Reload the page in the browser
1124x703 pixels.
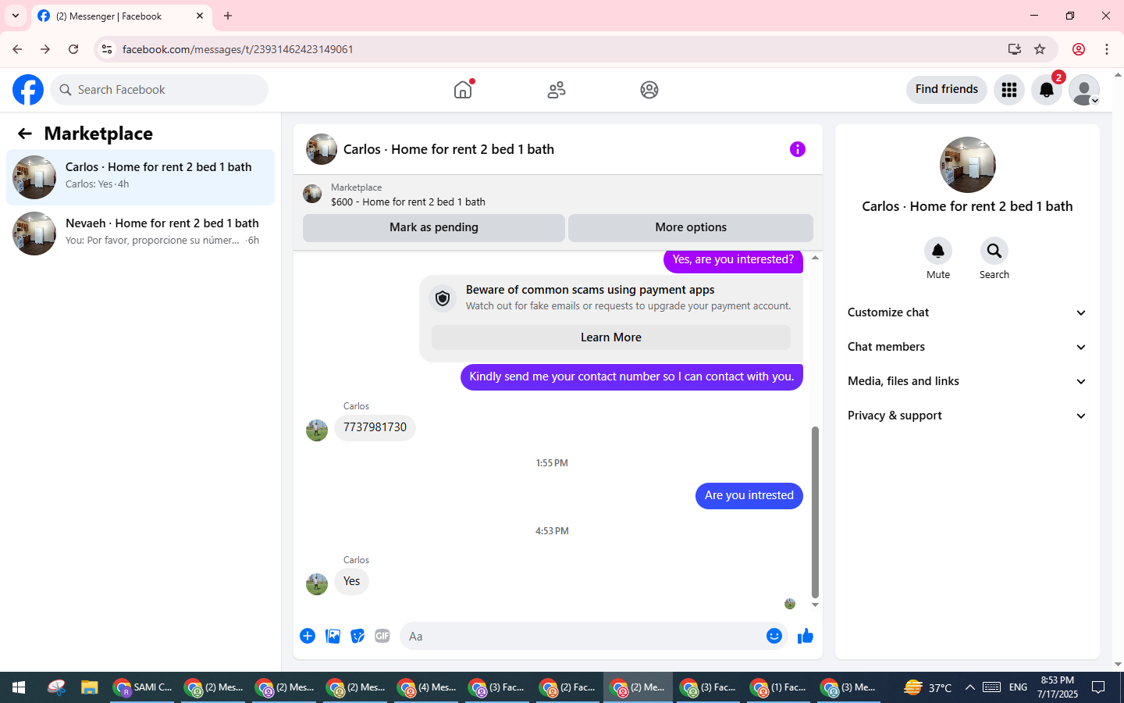pos(73,49)
